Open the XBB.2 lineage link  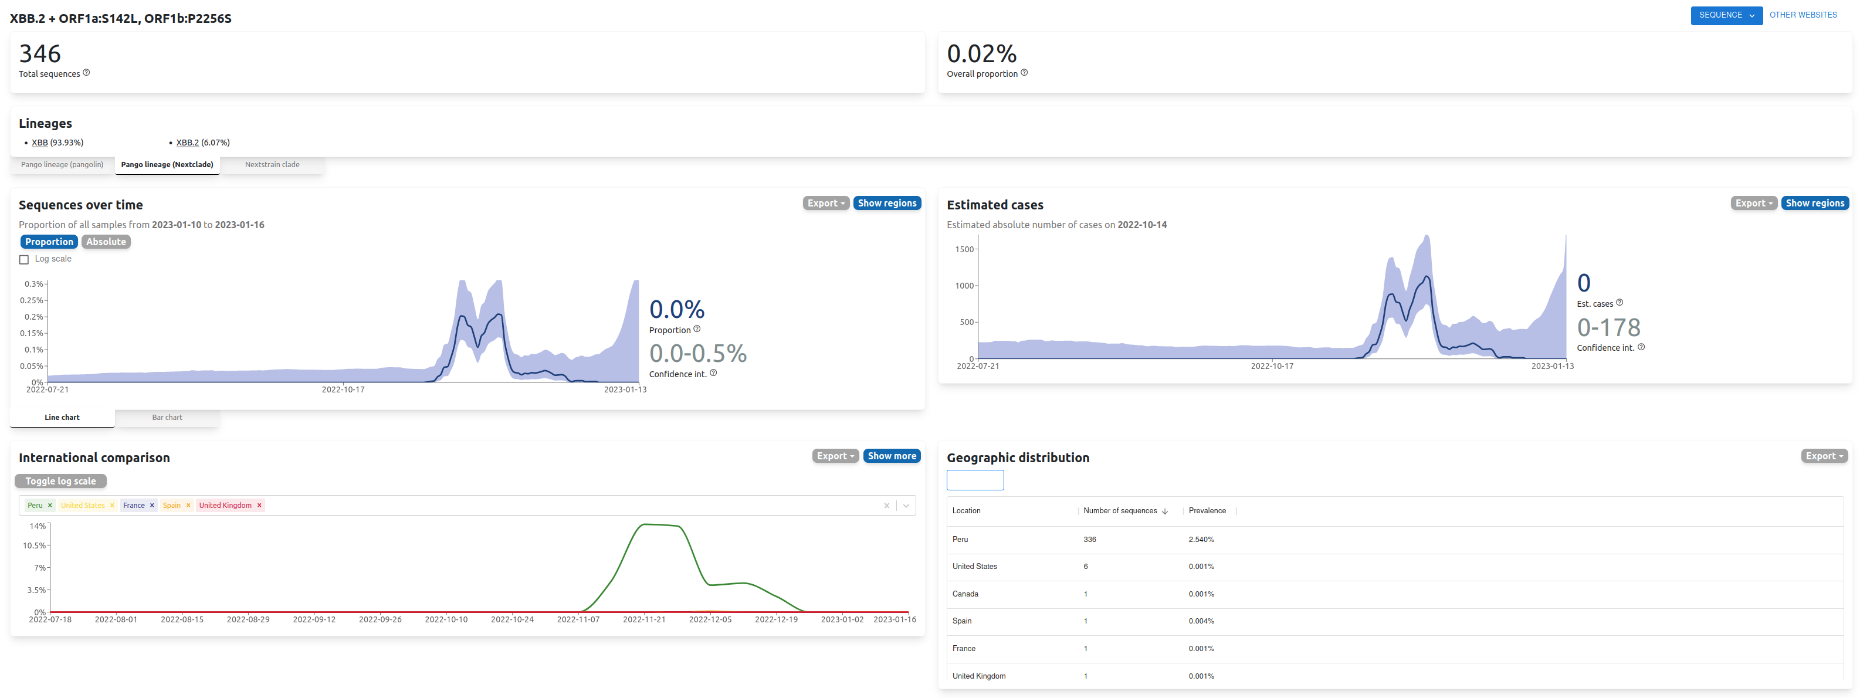[x=187, y=142]
